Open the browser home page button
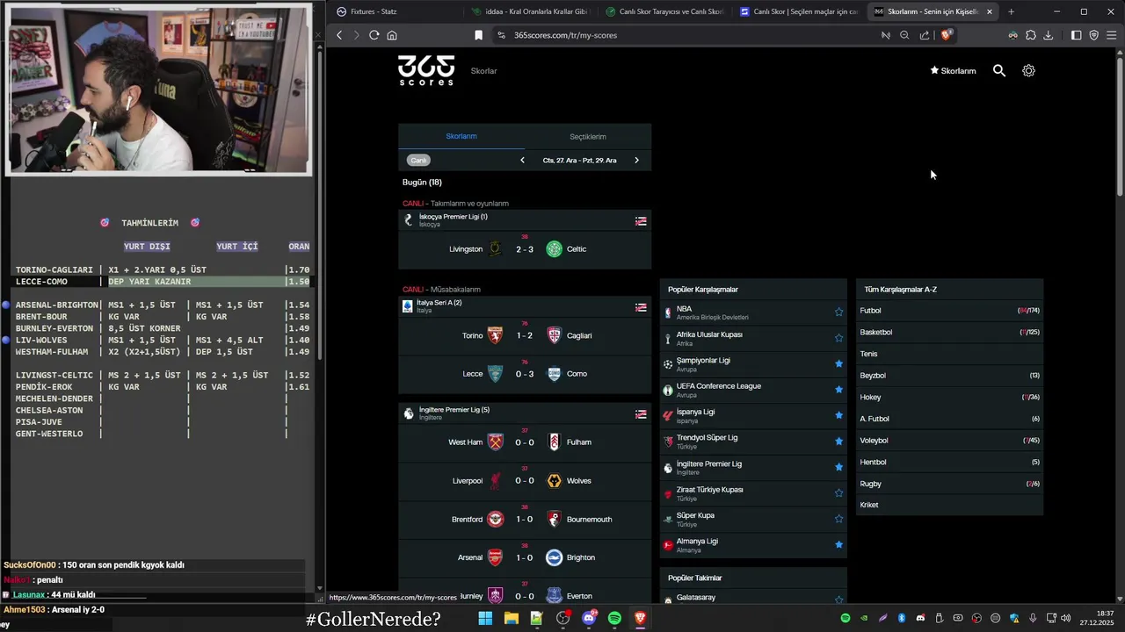This screenshot has height=632, width=1125. [392, 35]
